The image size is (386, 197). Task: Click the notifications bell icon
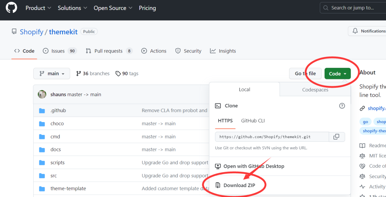tap(355, 31)
